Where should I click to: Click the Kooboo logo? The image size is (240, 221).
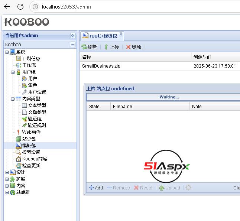click(27, 22)
